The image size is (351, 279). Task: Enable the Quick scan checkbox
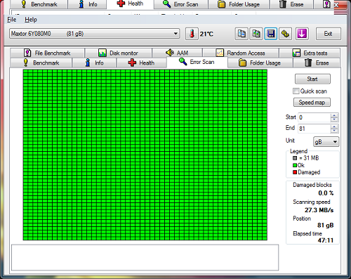pos(296,91)
